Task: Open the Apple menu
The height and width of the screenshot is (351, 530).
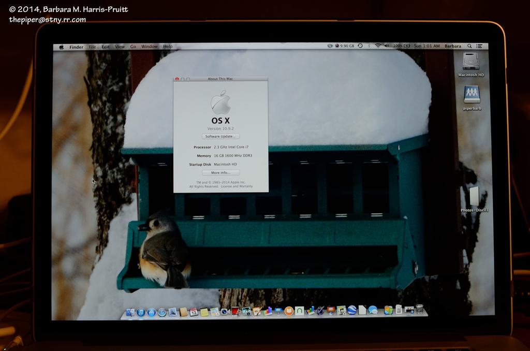Action: pyautogui.click(x=62, y=47)
